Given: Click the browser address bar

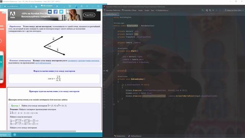Looking at the screenshot, I should [x=12, y=6].
